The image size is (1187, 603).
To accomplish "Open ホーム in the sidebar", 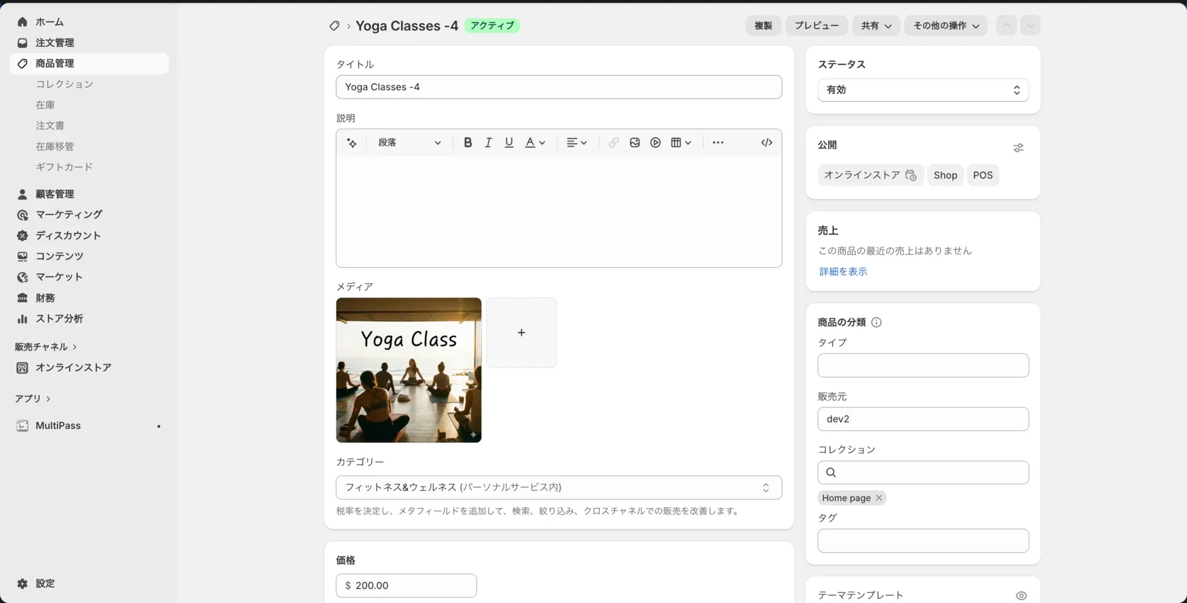I will coord(89,22).
